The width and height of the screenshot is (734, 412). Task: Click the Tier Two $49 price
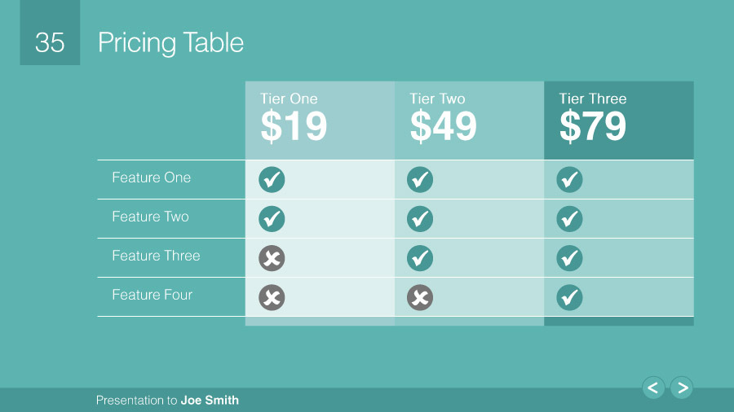tap(443, 126)
